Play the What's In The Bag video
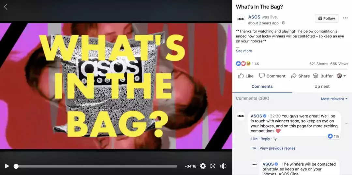The width and height of the screenshot is (352, 175). point(7,166)
